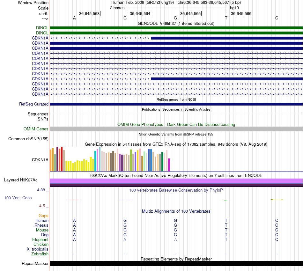Viewport: 303px width, 271px height.
Task: Click the chr6:36,645,563-36,645,567 position text
Action: point(203,3)
